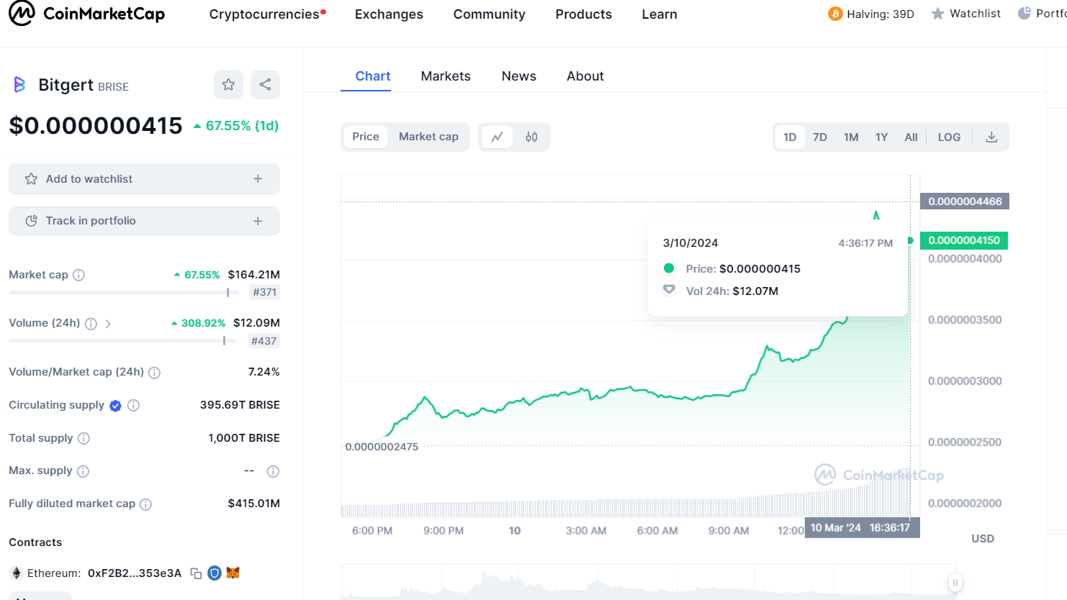Open Volume/Market cap info tooltip
Viewport: 1067px width, 600px height.
point(154,373)
